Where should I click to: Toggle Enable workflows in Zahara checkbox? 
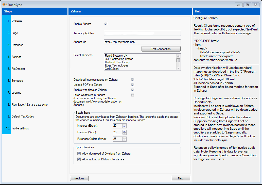[132, 90]
